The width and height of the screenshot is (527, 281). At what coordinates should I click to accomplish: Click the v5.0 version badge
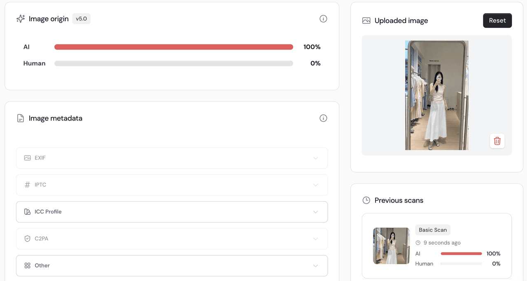click(x=82, y=19)
